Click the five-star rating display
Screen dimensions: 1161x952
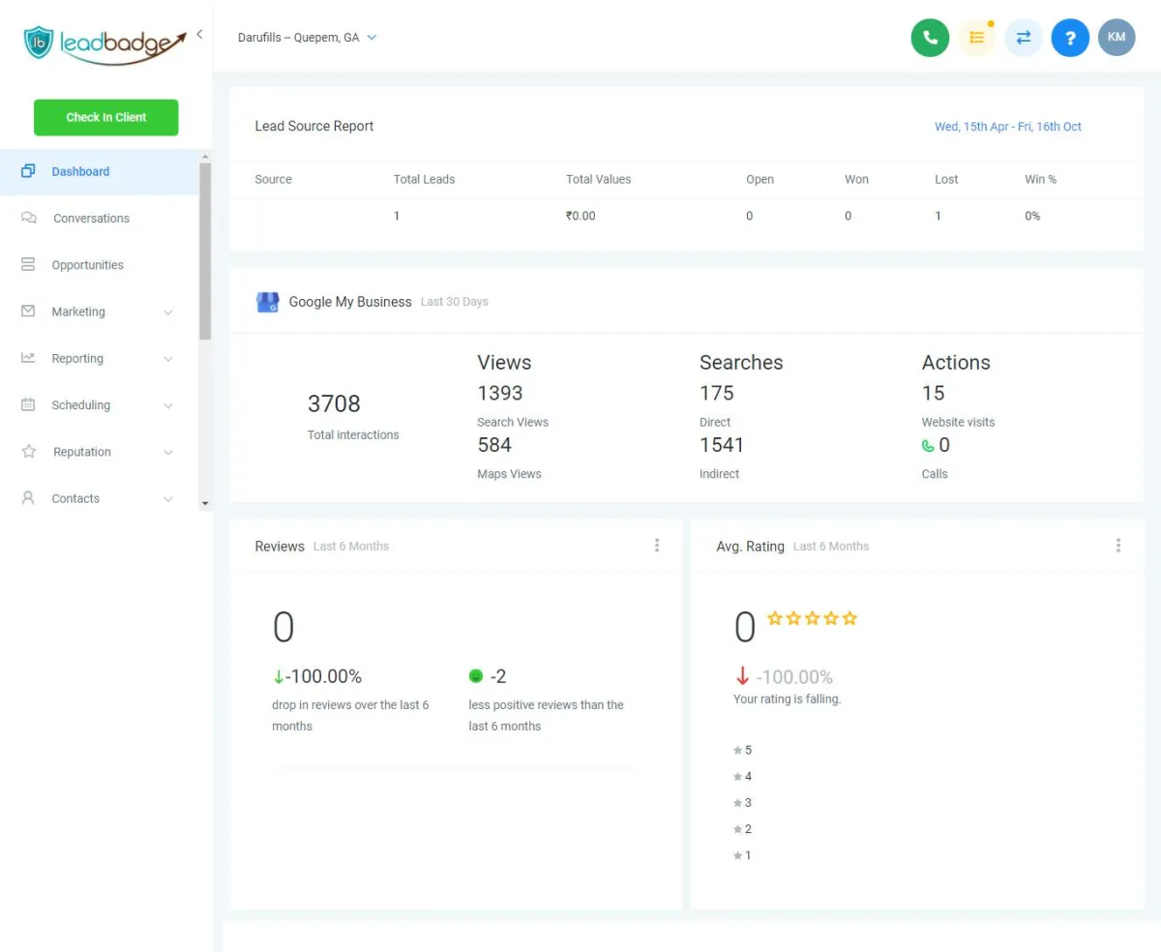[x=813, y=618]
